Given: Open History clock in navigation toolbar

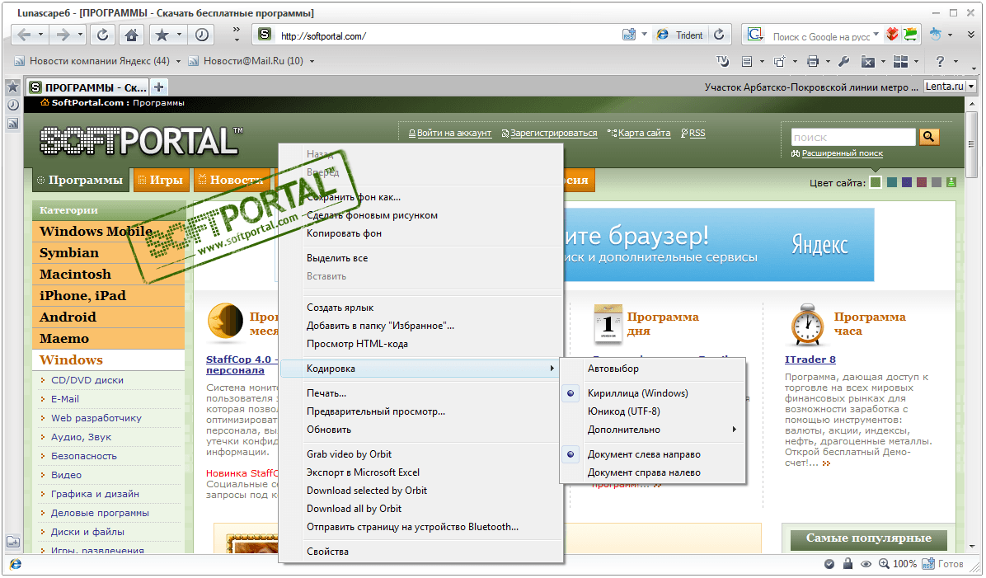Looking at the screenshot, I should 201,35.
